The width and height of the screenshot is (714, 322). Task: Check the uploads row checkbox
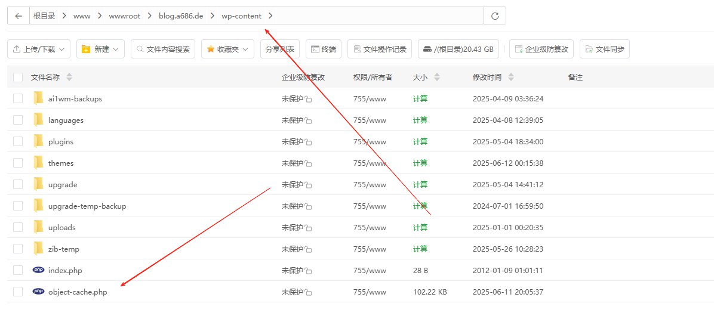tap(18, 227)
